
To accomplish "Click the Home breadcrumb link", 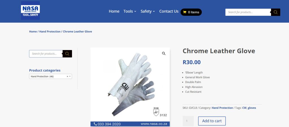I will tap(33, 31).
